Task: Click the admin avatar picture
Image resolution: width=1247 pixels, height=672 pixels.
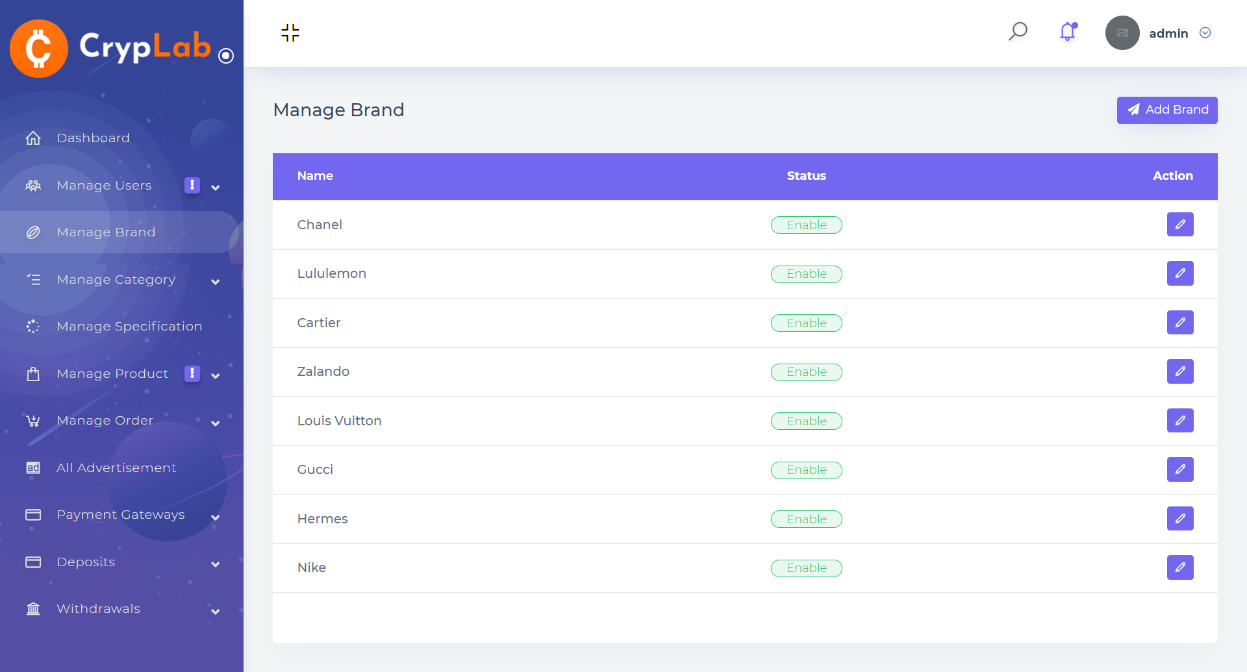Action: tap(1122, 33)
